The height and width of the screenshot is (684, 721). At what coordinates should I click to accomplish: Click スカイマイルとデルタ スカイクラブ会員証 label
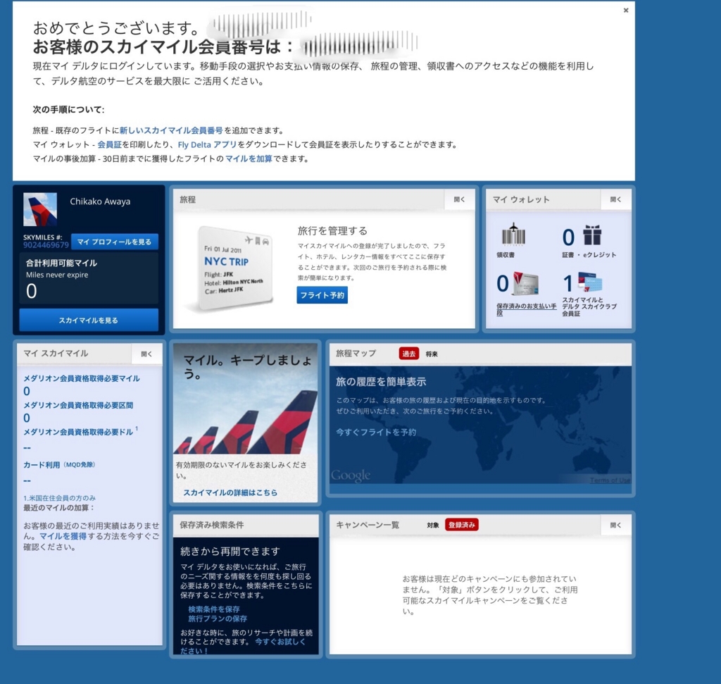click(589, 306)
